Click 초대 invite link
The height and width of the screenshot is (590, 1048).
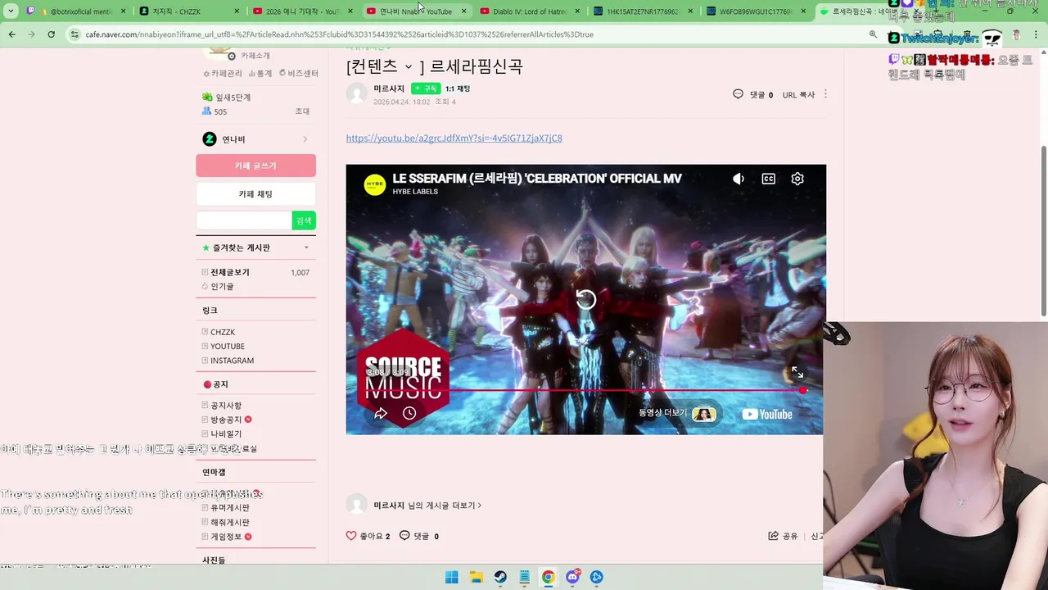tap(302, 111)
